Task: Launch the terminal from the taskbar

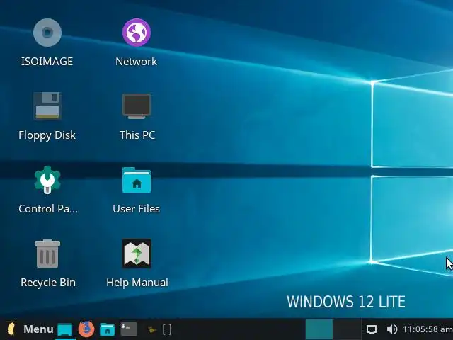Action: (x=129, y=329)
